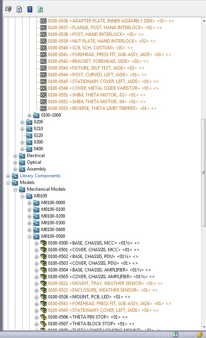Click part icon for 0100-0500 BASE, CHASSIS, MCC
Image resolution: width=206 pixels, height=338 pixels.
pyautogui.click(x=43, y=243)
